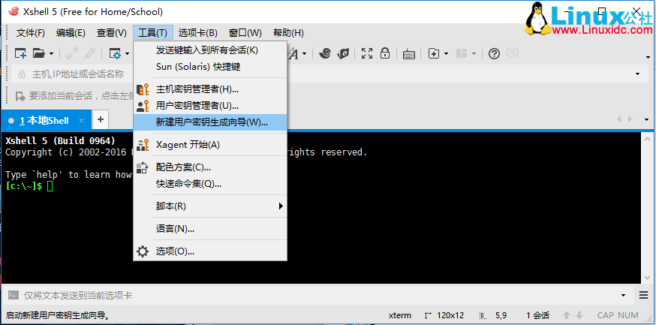Click the options gear icon in menu
This screenshot has height=325, width=656.
point(143,251)
